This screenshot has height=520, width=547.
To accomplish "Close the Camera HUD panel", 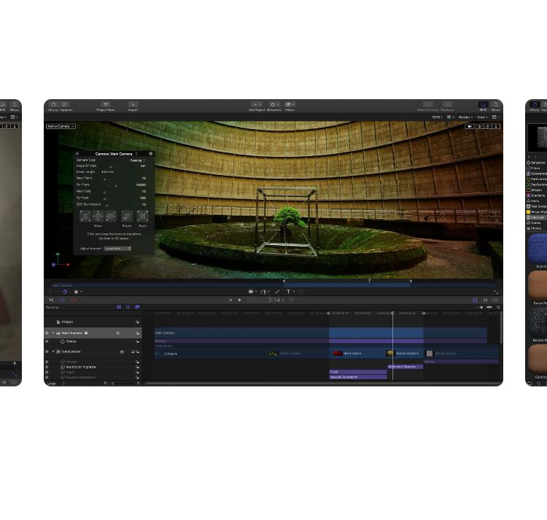I will tap(77, 154).
